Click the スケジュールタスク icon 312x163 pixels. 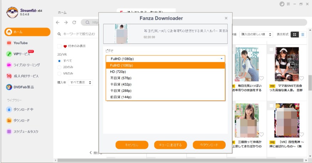9,132
